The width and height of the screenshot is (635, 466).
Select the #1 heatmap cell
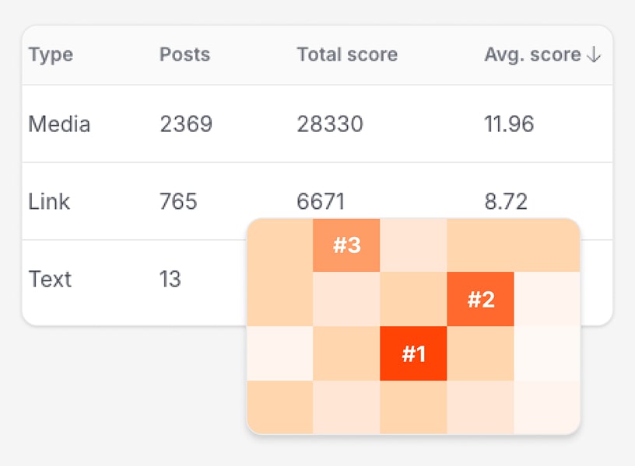pos(413,354)
